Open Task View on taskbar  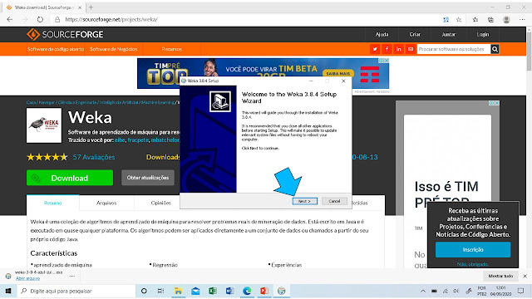tap(160, 291)
